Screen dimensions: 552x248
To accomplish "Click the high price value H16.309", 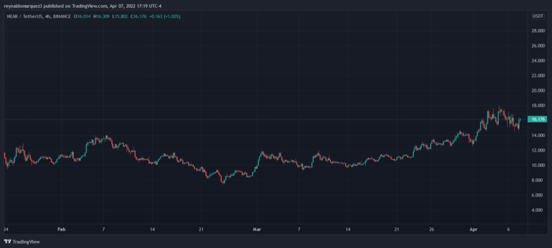I will 101,16.
